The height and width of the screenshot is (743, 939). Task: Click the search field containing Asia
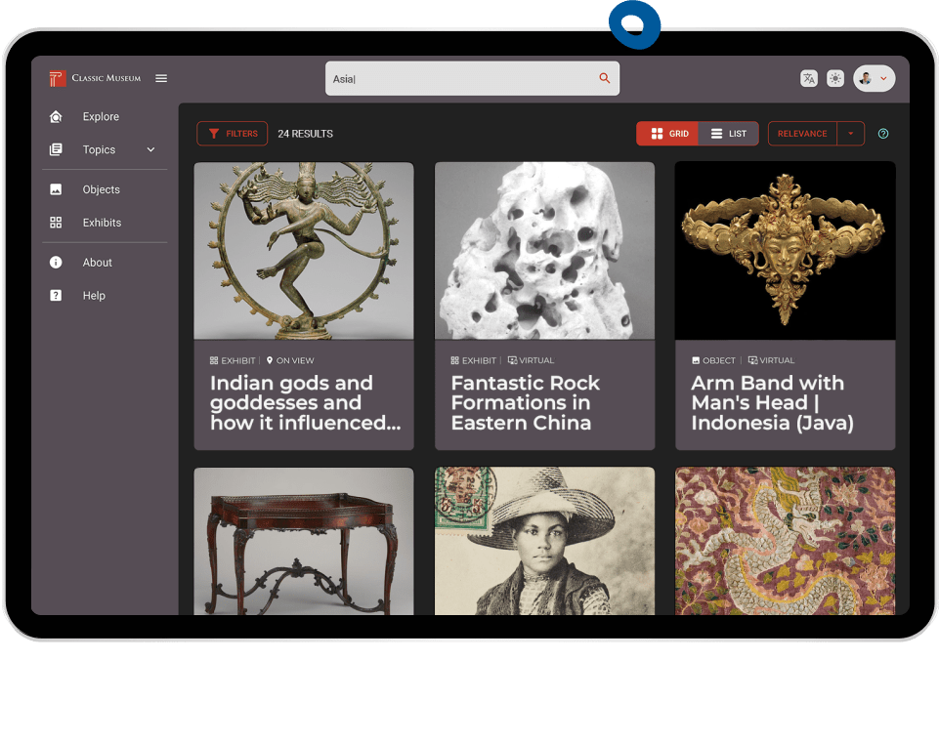pos(459,79)
